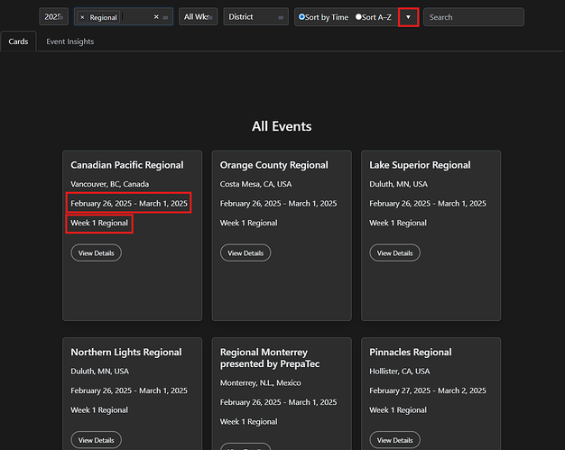Switch to the Event Insights tab
Viewport: 565px width, 450px height.
pos(70,41)
